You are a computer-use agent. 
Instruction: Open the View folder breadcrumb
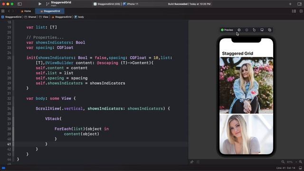[x=44, y=17]
